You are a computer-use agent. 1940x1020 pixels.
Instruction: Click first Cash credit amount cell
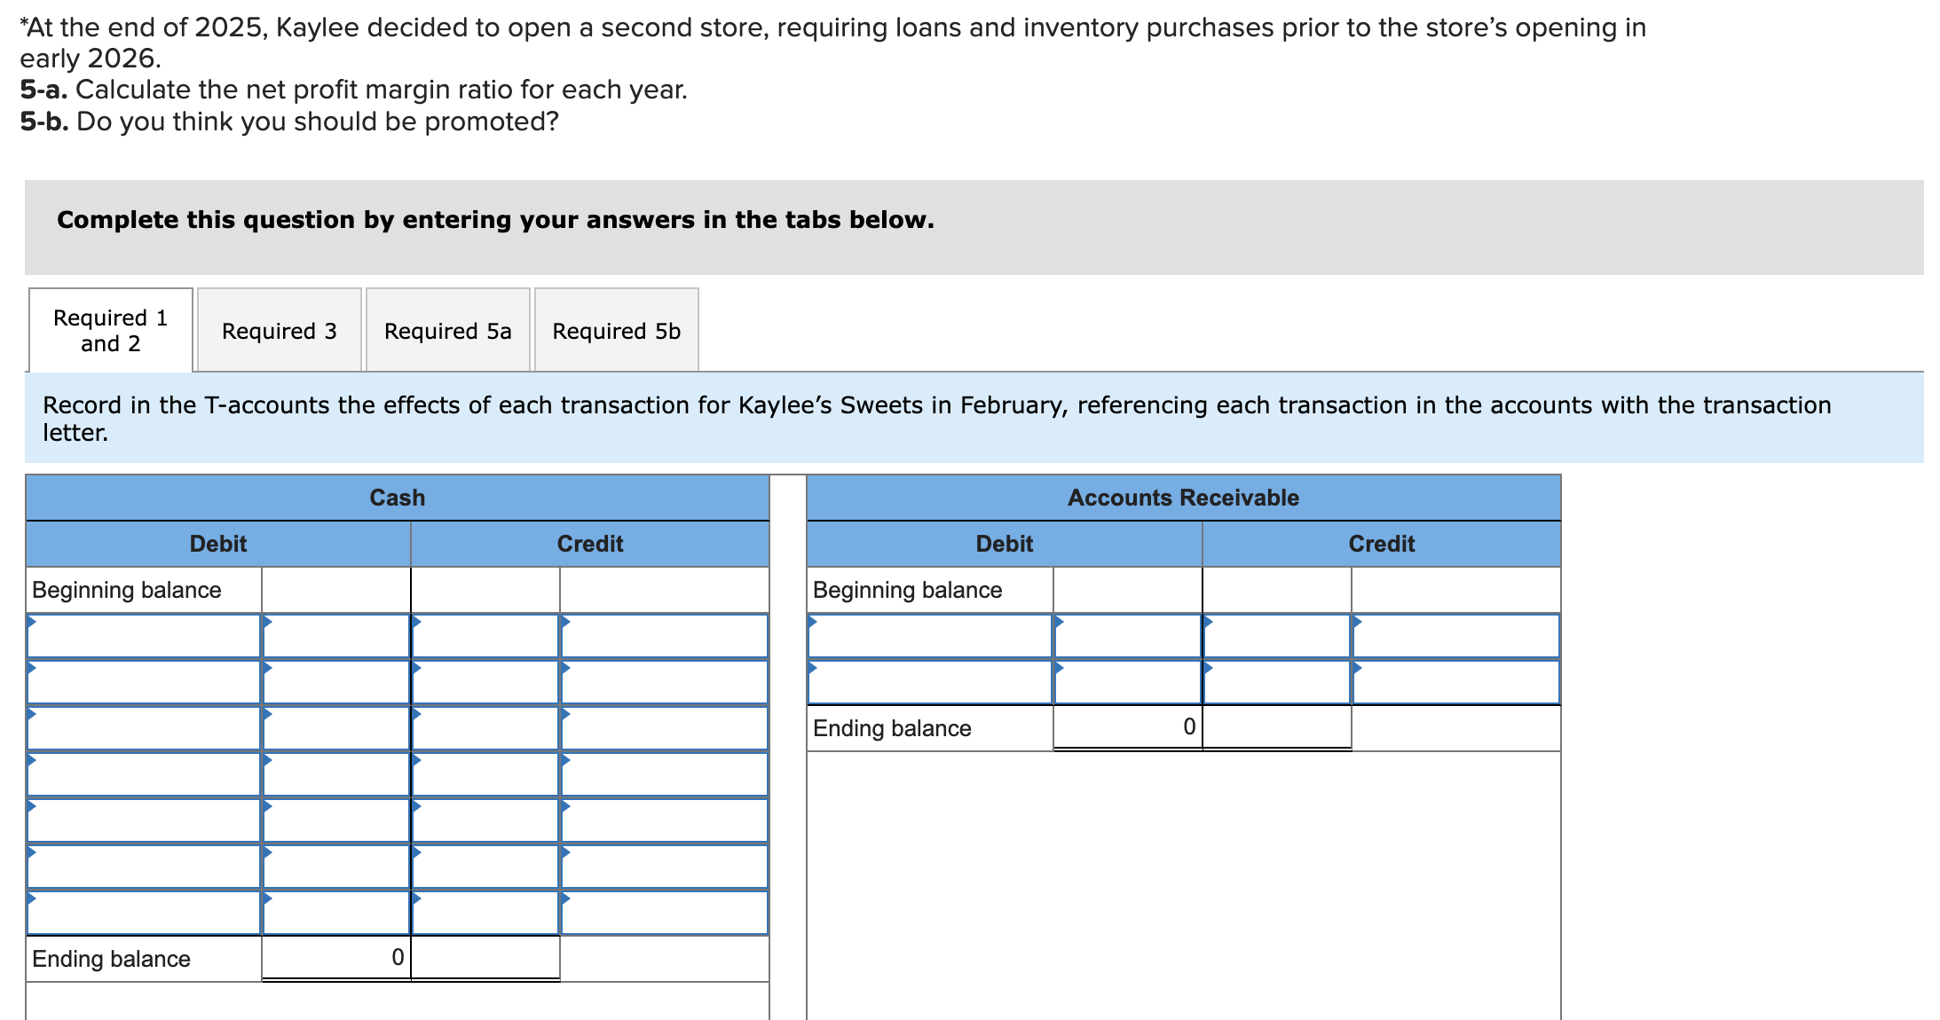coord(485,636)
